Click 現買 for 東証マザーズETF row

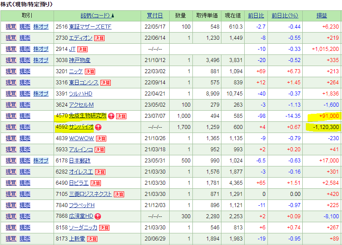(x=11, y=27)
